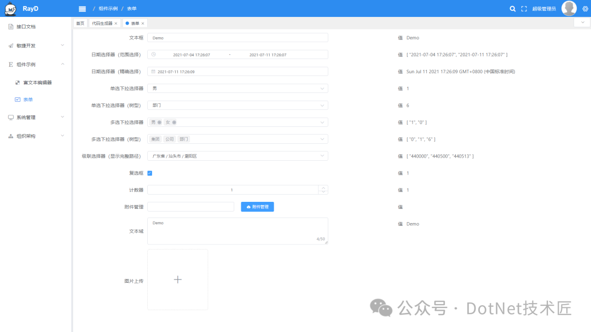Click 组件示例 breadcrumb link
The width and height of the screenshot is (591, 332).
tap(108, 9)
